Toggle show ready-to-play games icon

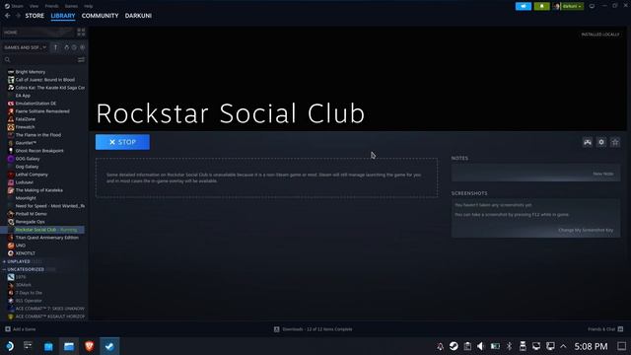(x=82, y=47)
